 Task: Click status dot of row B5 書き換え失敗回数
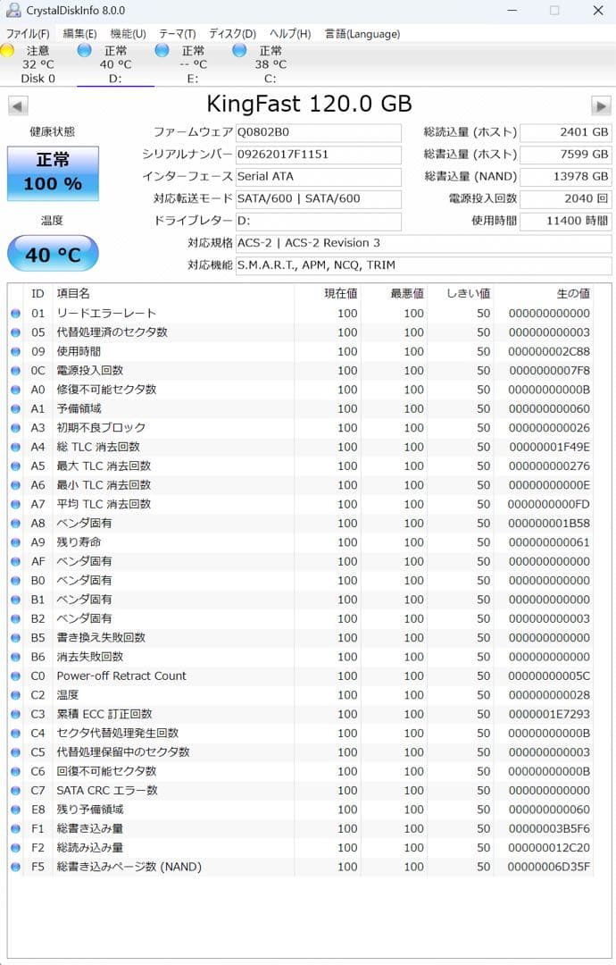15,638
